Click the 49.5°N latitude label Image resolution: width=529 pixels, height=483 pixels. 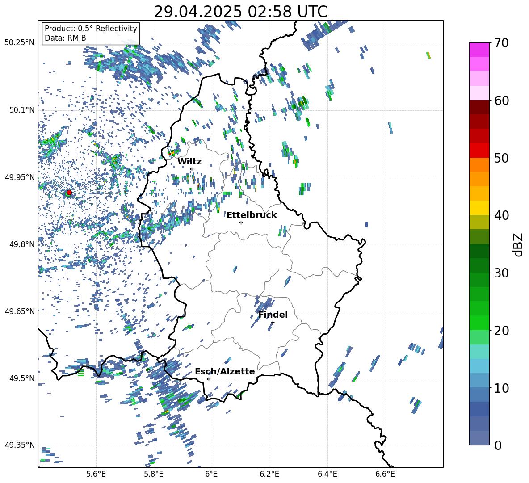pos(22,378)
